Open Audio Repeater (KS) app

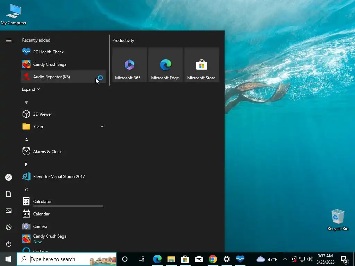(63, 77)
